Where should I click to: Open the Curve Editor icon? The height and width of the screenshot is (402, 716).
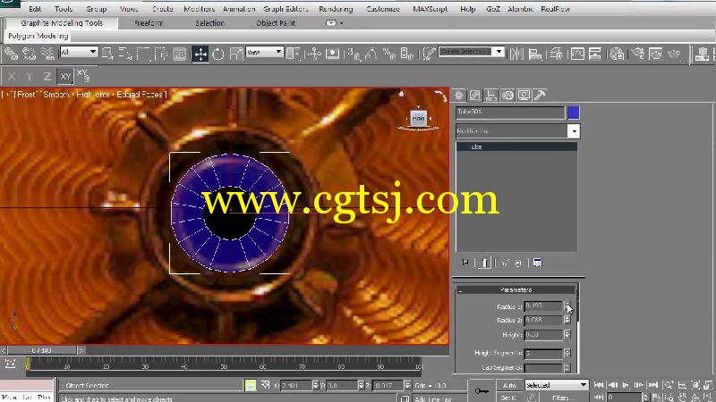(x=577, y=54)
